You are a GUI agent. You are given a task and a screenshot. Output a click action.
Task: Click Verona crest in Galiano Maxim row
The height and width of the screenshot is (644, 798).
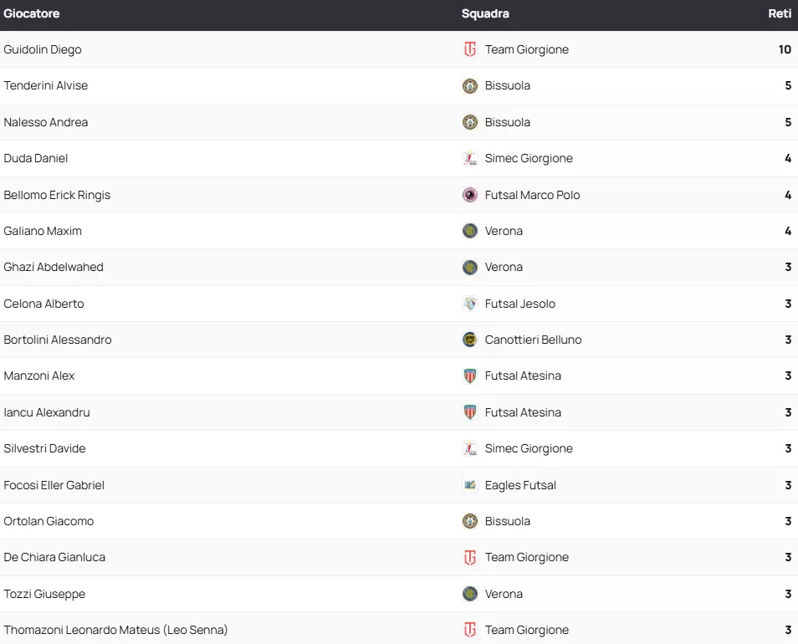pos(470,231)
